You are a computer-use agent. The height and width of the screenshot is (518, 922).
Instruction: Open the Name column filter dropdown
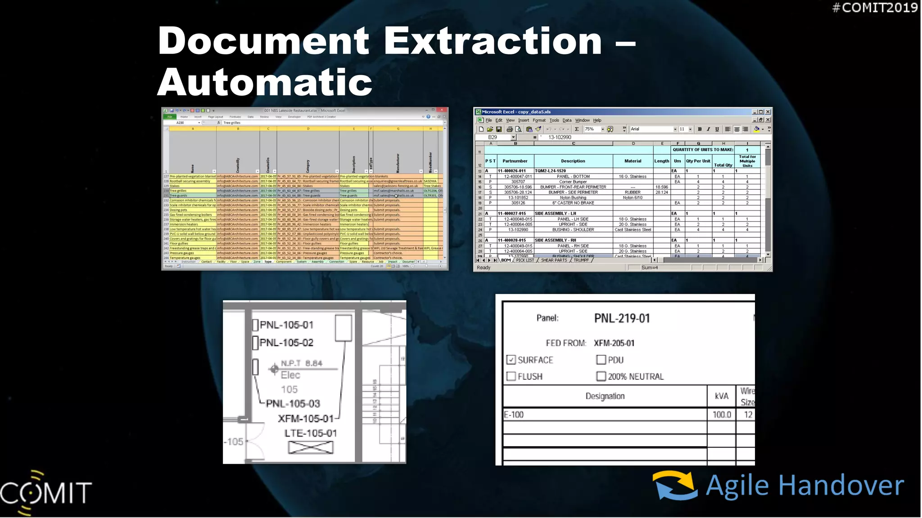(214, 171)
